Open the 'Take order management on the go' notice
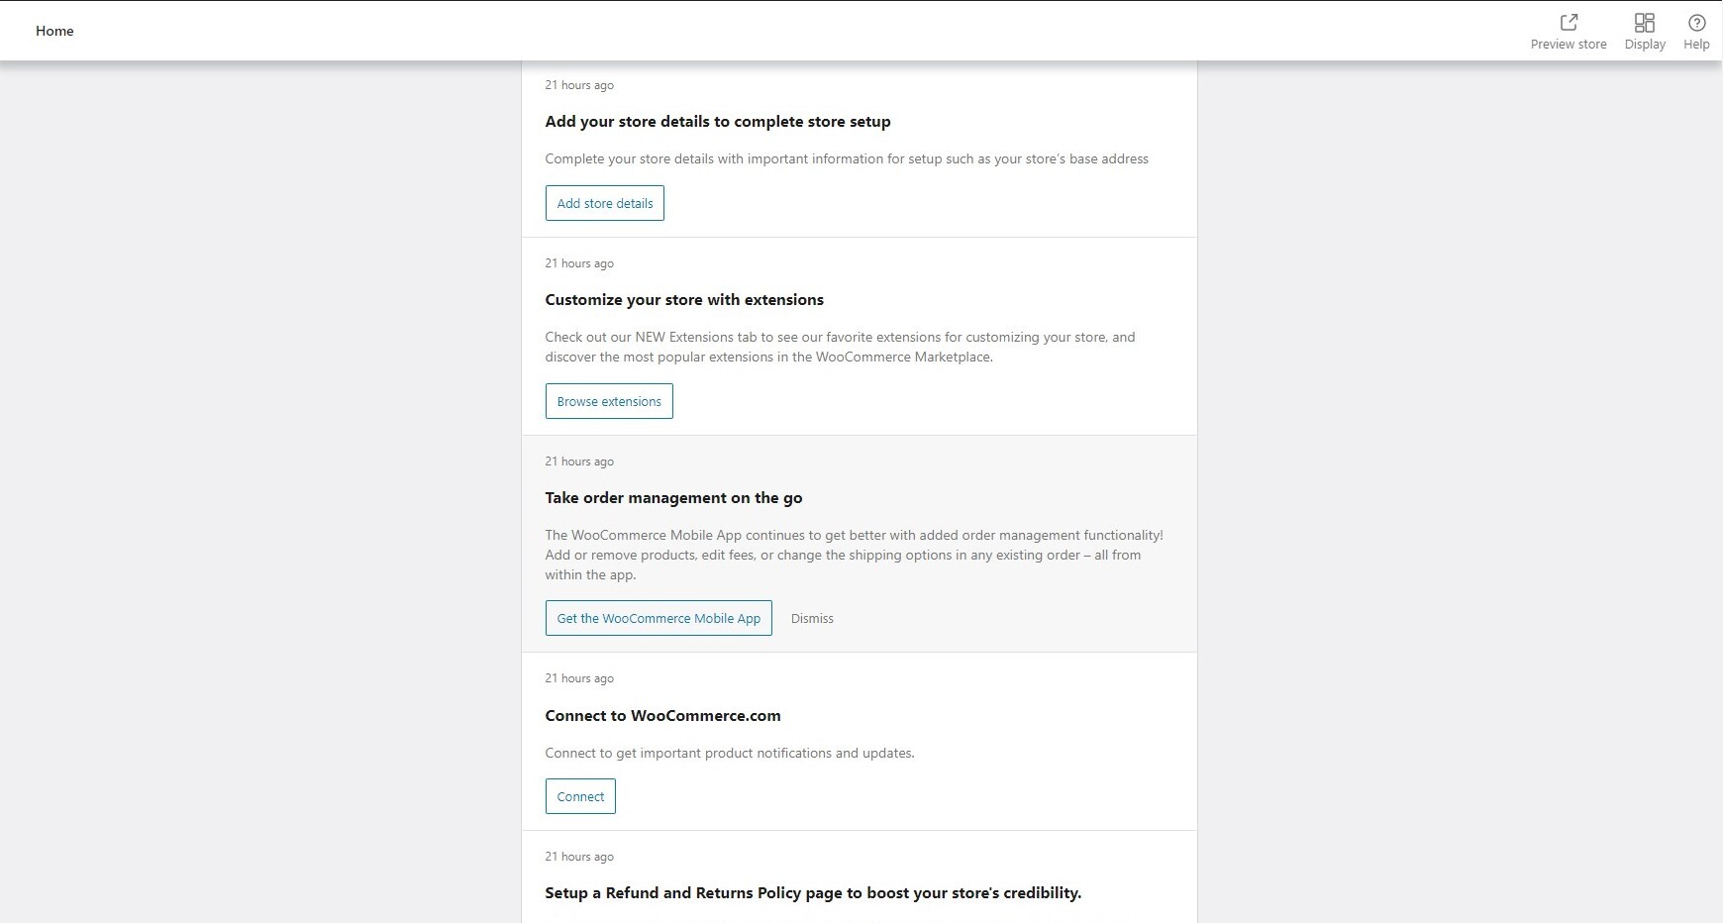The image size is (1723, 923). pyautogui.click(x=673, y=497)
